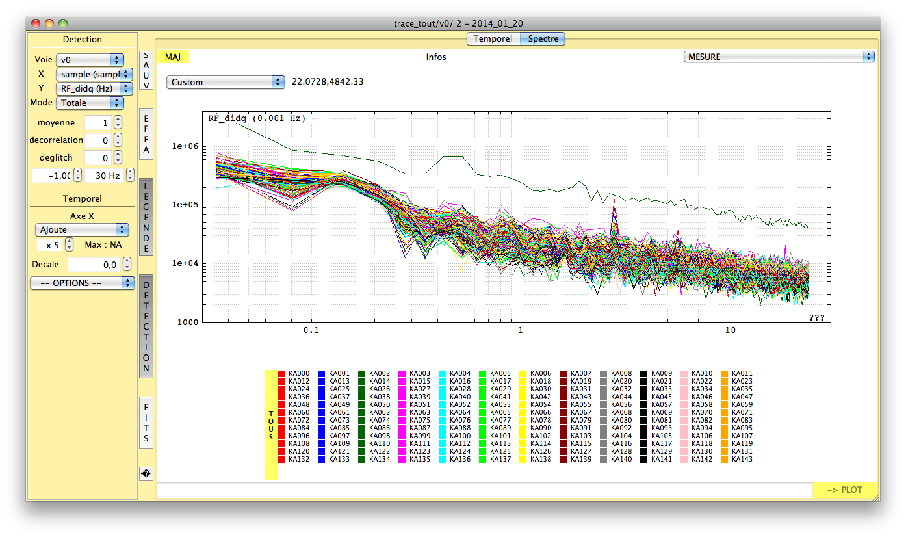Click the unknown glyph icon below FITS
The width and height of the screenshot is (906, 537).
click(146, 474)
